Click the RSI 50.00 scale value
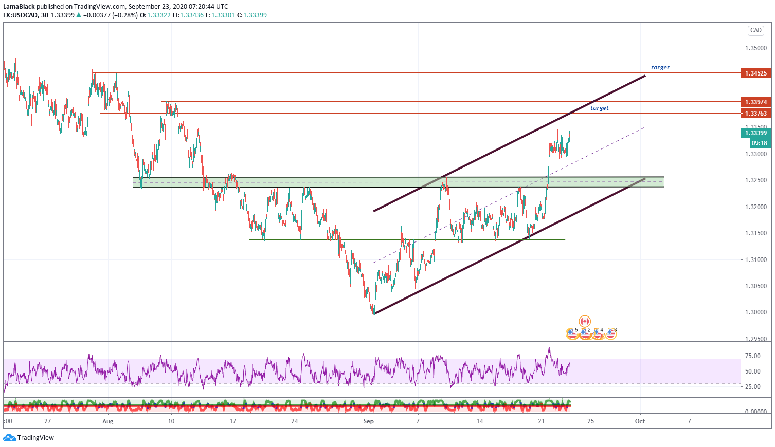The width and height of the screenshot is (775, 447). pos(753,371)
